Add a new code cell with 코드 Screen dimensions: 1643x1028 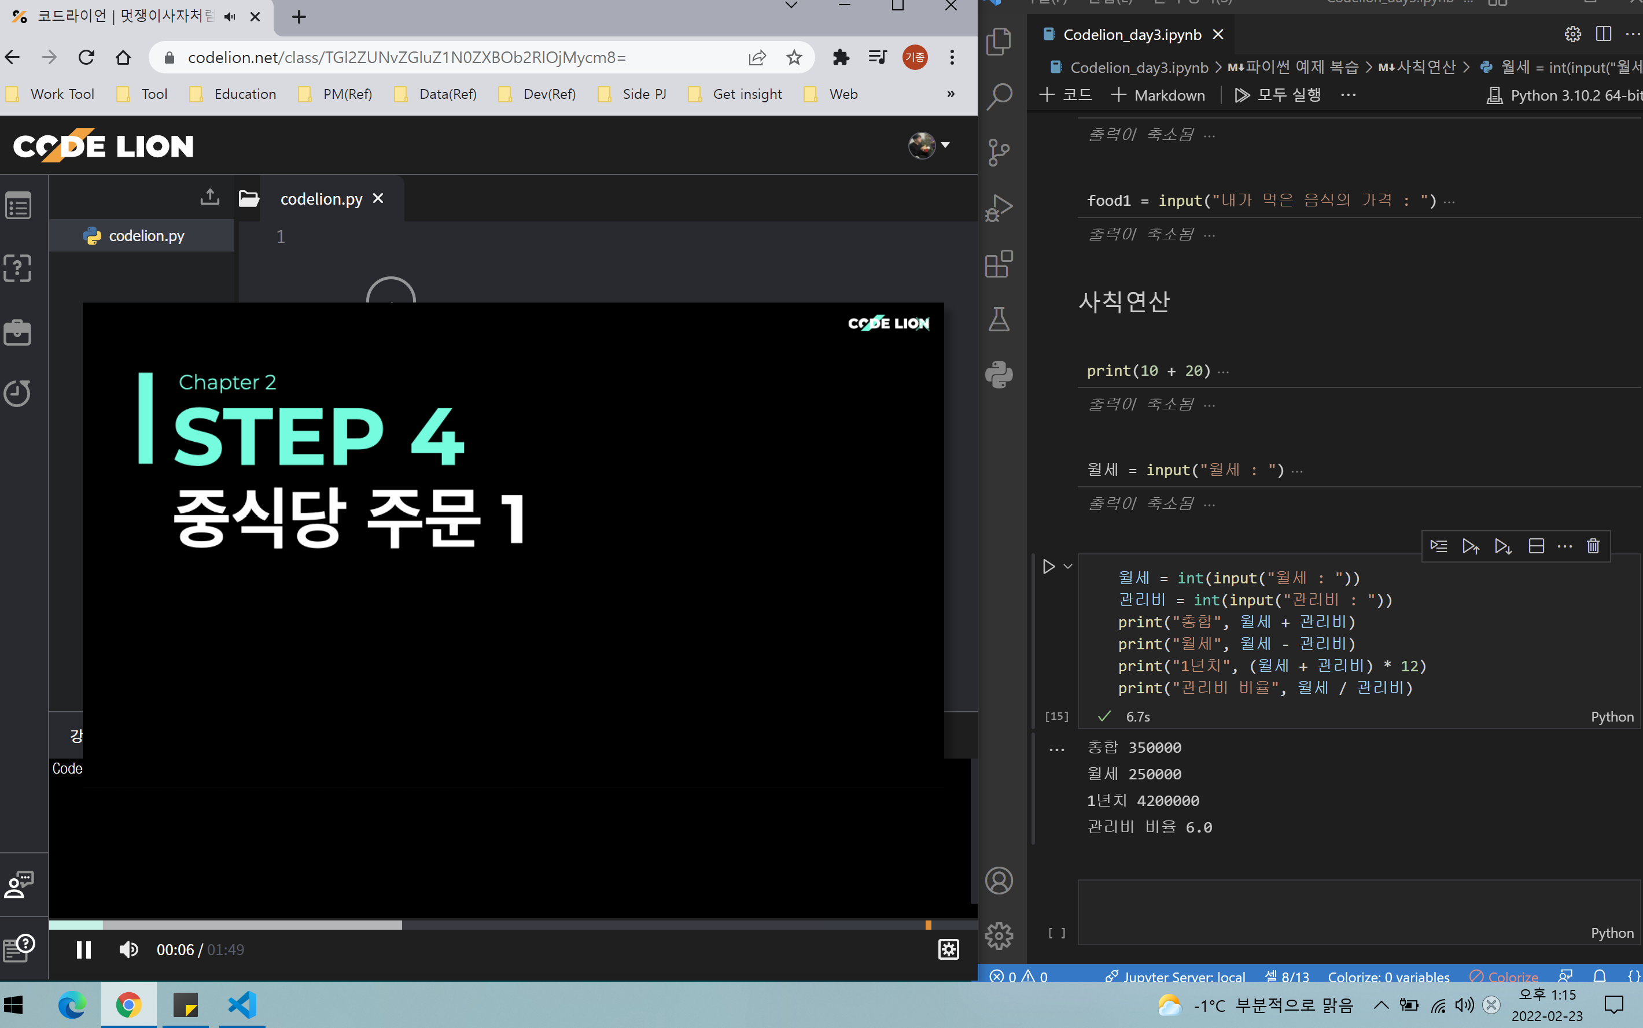1066,94
